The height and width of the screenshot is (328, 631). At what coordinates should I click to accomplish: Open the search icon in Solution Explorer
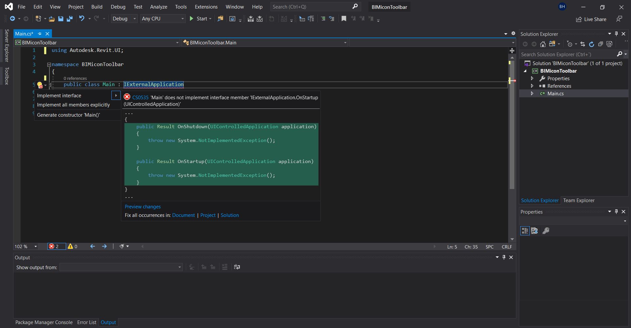pyautogui.click(x=619, y=54)
